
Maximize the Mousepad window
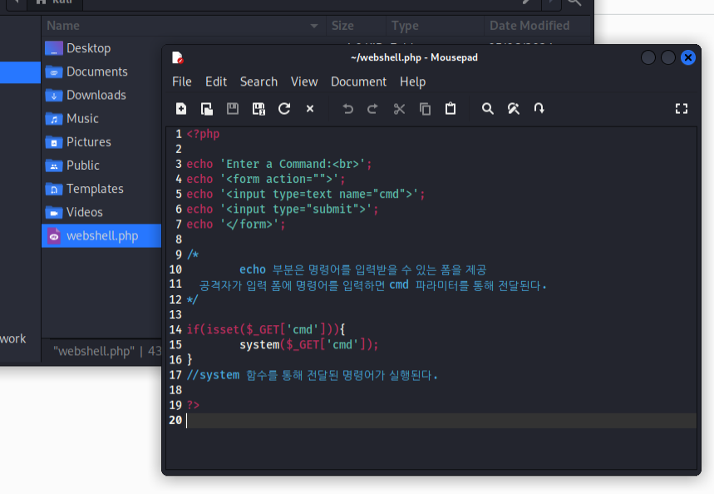coord(667,57)
